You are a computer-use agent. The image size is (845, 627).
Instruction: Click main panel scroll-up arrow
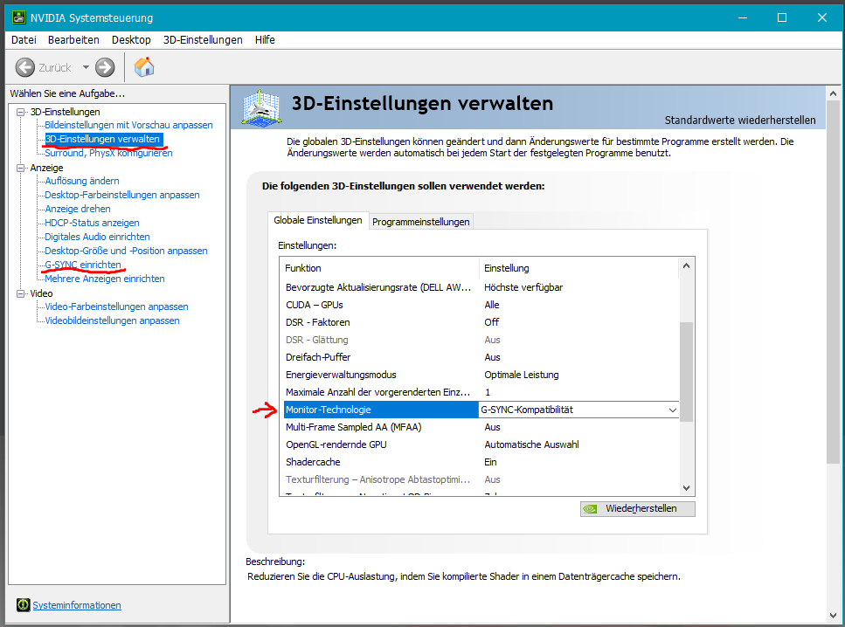833,93
